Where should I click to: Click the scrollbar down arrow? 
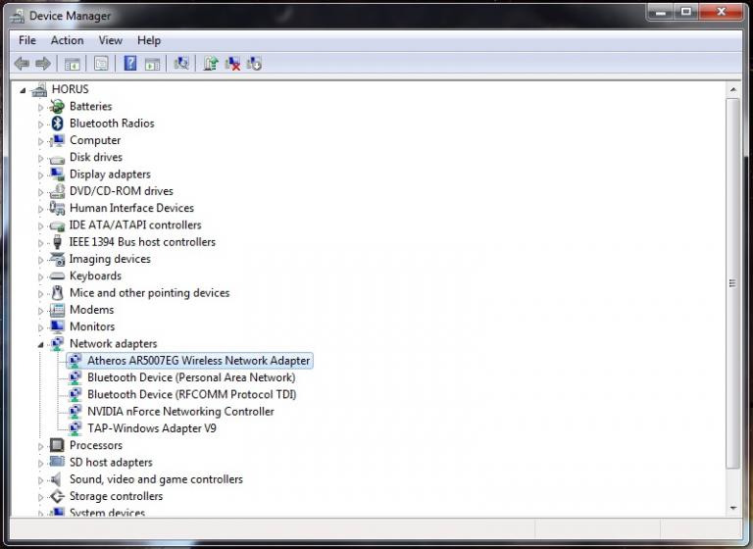(733, 507)
